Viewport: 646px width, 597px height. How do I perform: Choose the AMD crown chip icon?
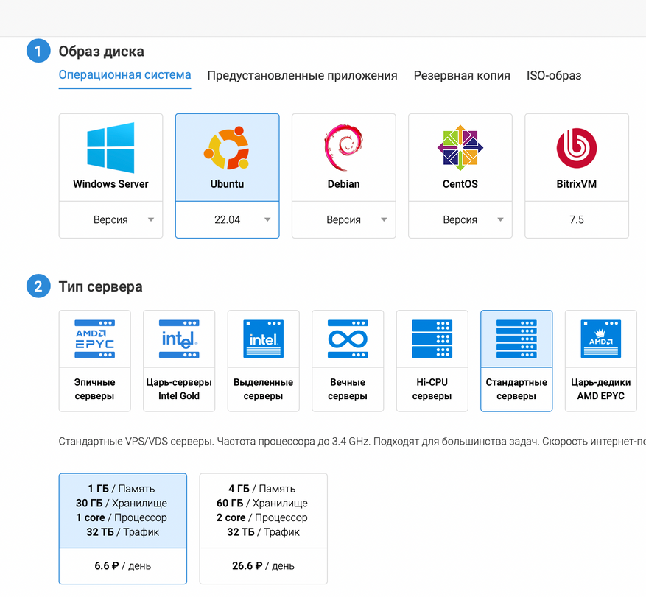click(x=600, y=339)
